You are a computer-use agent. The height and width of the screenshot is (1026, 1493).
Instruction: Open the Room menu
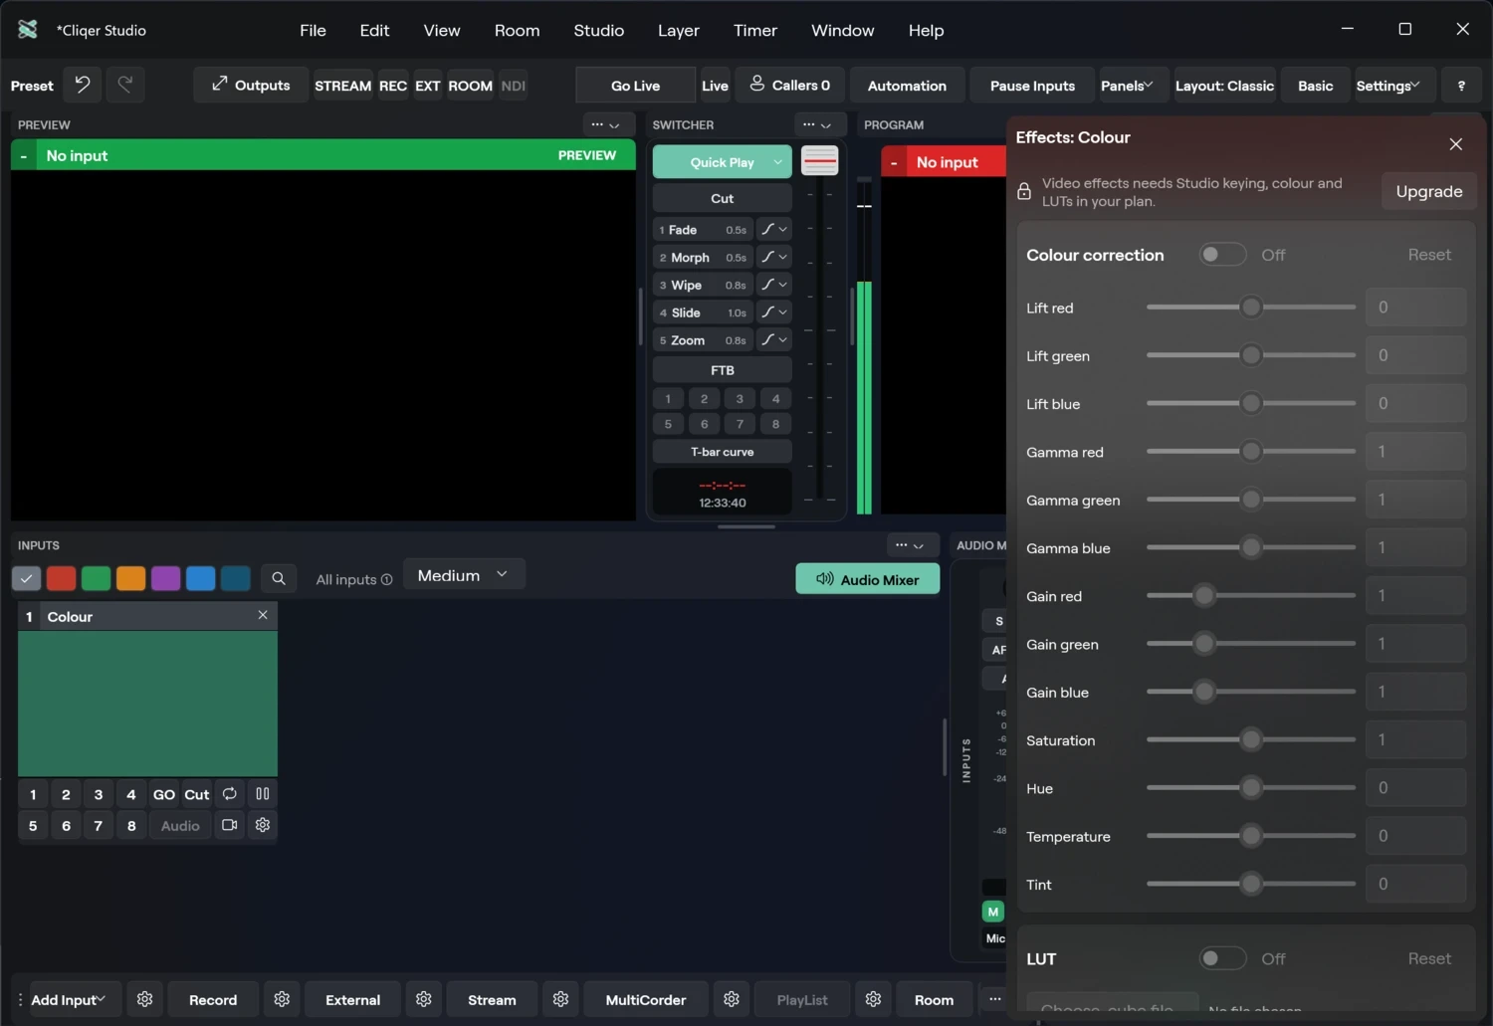(x=518, y=31)
